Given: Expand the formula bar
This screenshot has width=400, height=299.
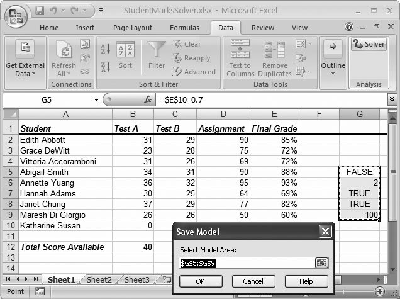Looking at the screenshot, I should [392, 99].
